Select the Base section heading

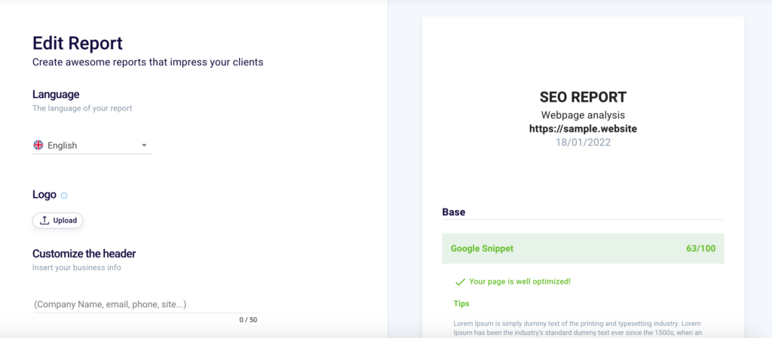coord(454,212)
